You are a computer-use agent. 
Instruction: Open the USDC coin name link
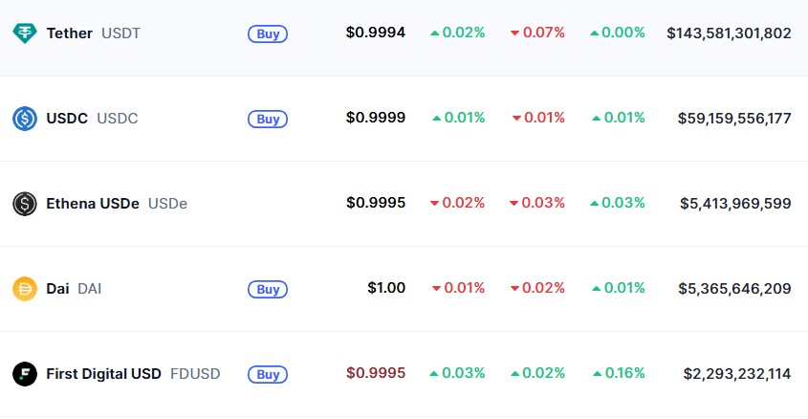[92, 119]
